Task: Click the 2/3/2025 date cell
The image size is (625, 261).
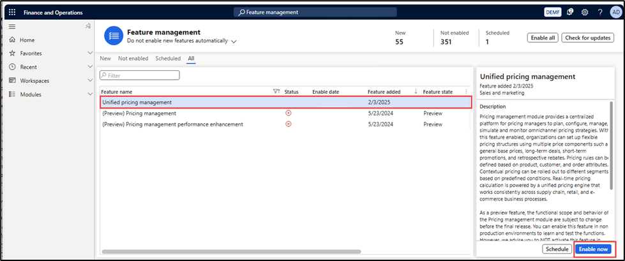Action: [380, 102]
